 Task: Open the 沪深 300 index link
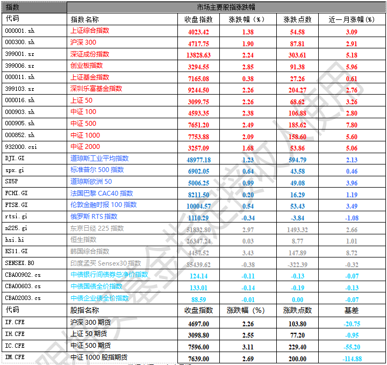tap(83, 42)
